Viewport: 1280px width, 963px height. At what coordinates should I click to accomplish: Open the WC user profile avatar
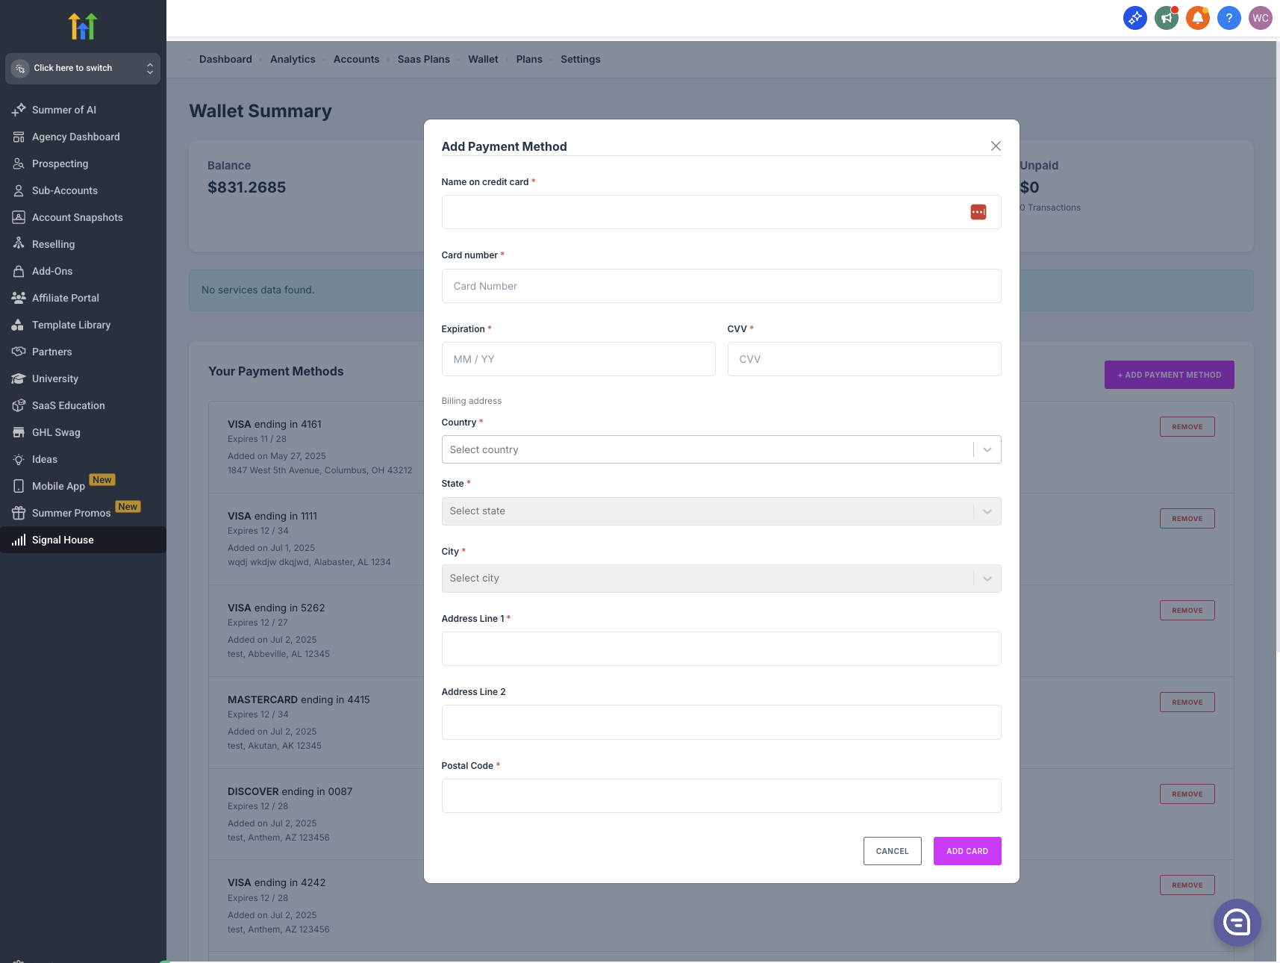coord(1261,18)
